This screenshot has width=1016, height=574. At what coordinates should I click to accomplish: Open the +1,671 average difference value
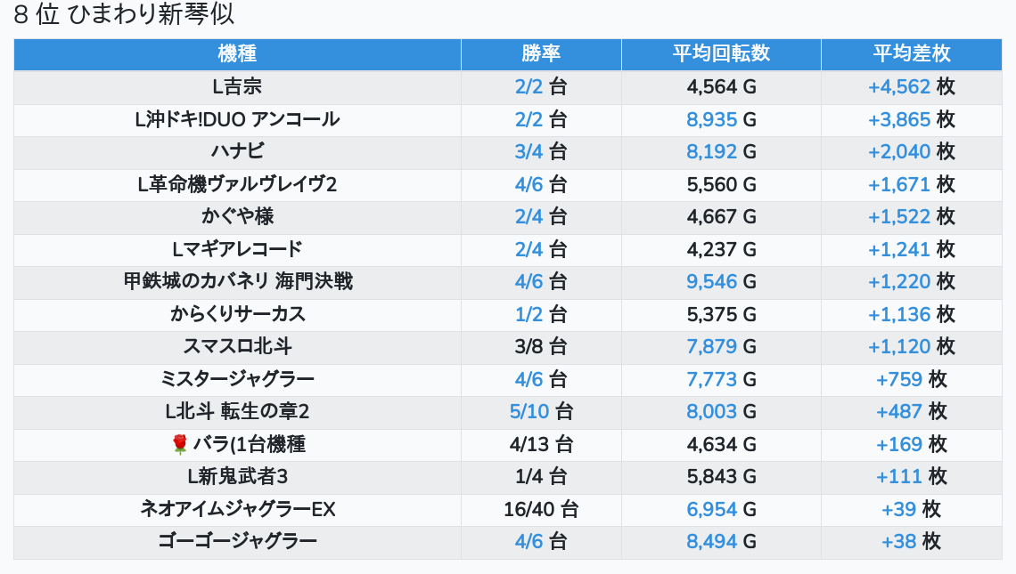899,184
